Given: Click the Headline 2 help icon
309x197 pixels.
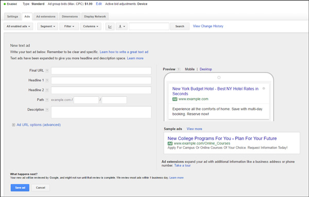Looking at the screenshot, I should pyautogui.click(x=47, y=91).
